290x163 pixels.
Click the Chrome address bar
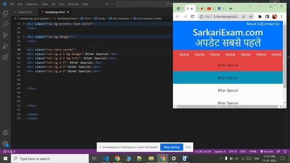click(x=226, y=17)
